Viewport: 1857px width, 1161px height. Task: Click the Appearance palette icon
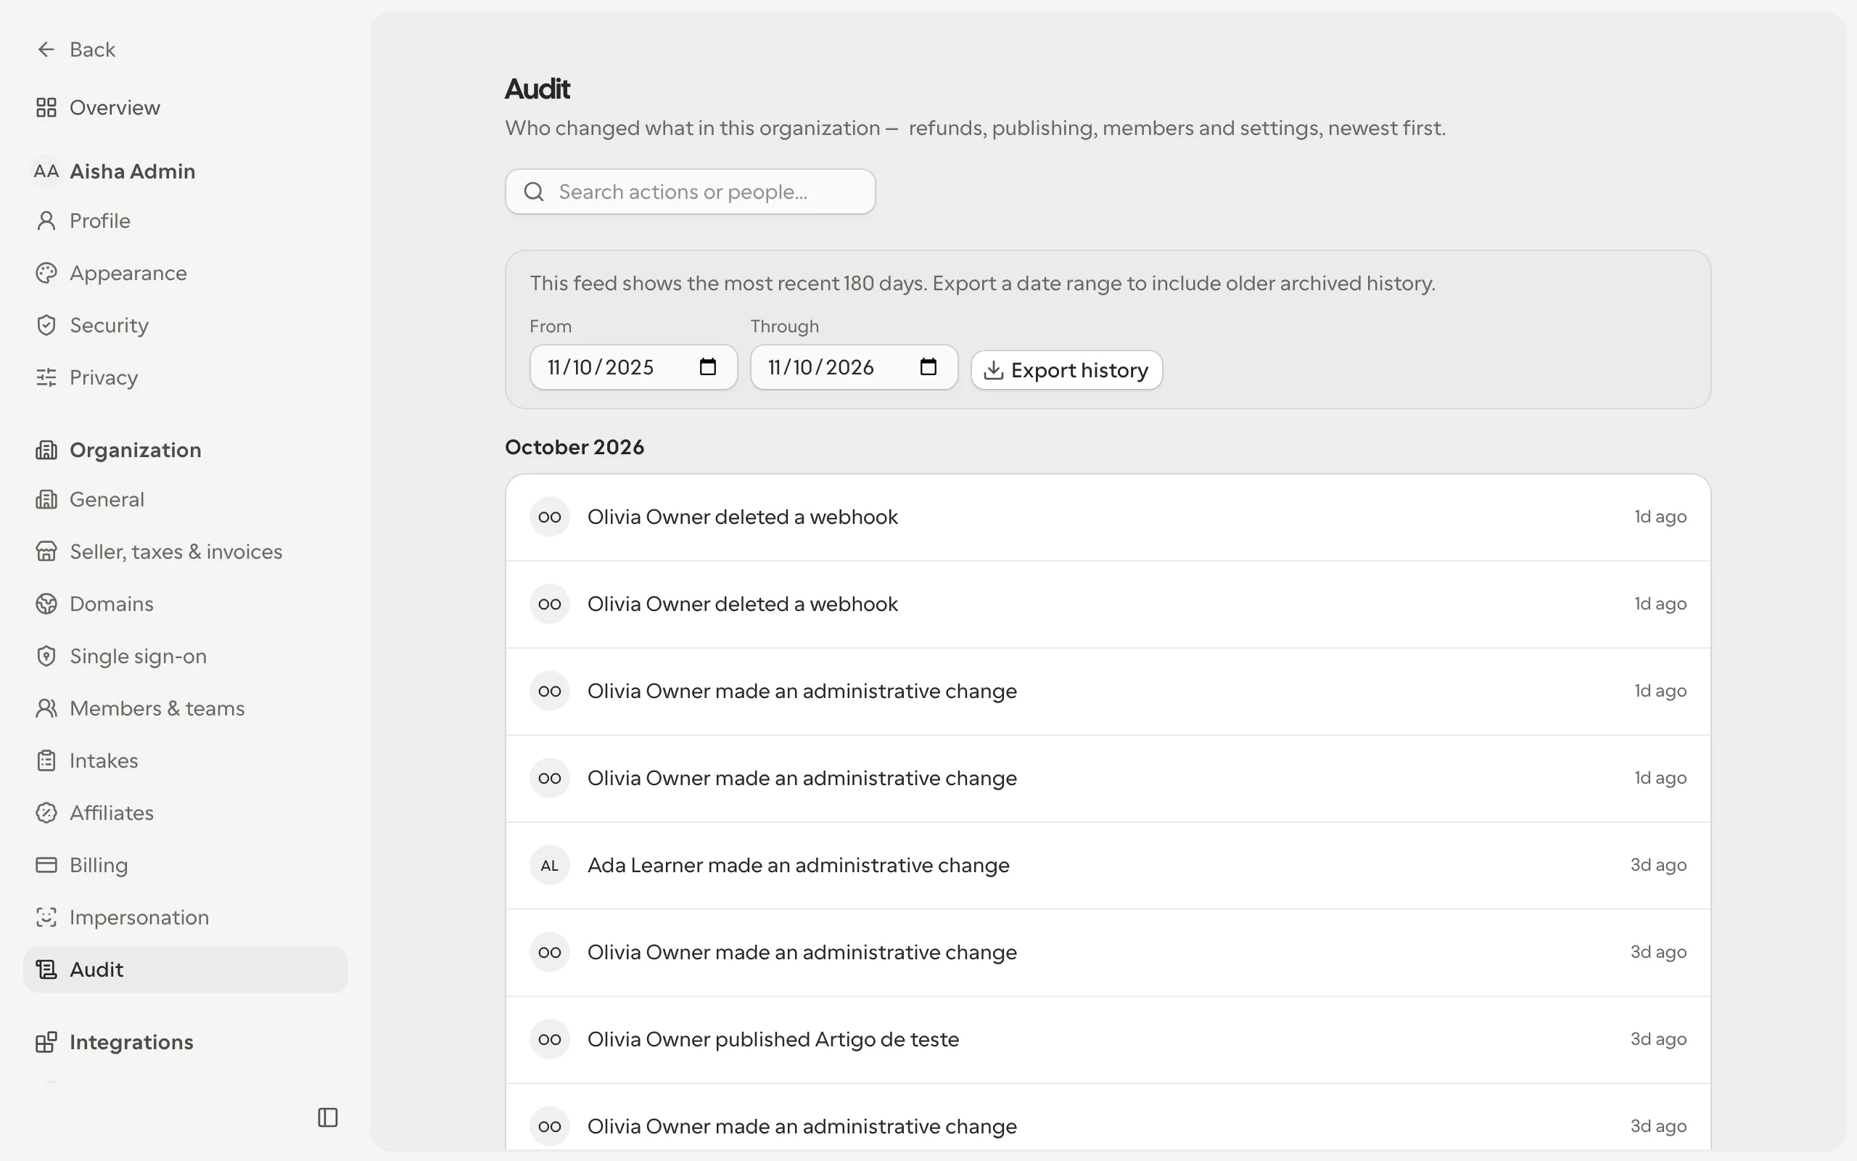point(46,274)
